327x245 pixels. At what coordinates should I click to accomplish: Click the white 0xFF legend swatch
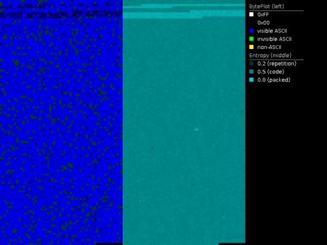(252, 14)
